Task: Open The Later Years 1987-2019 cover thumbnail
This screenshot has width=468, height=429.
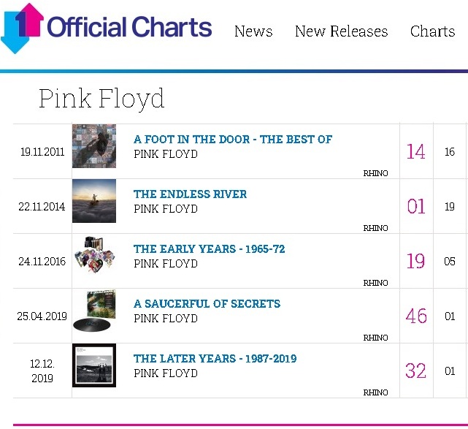Action: coord(94,365)
